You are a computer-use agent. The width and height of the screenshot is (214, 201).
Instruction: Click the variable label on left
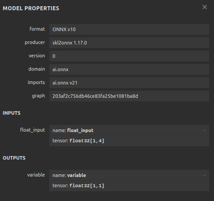click(x=36, y=175)
